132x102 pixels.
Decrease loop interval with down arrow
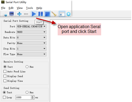[x=32, y=98]
